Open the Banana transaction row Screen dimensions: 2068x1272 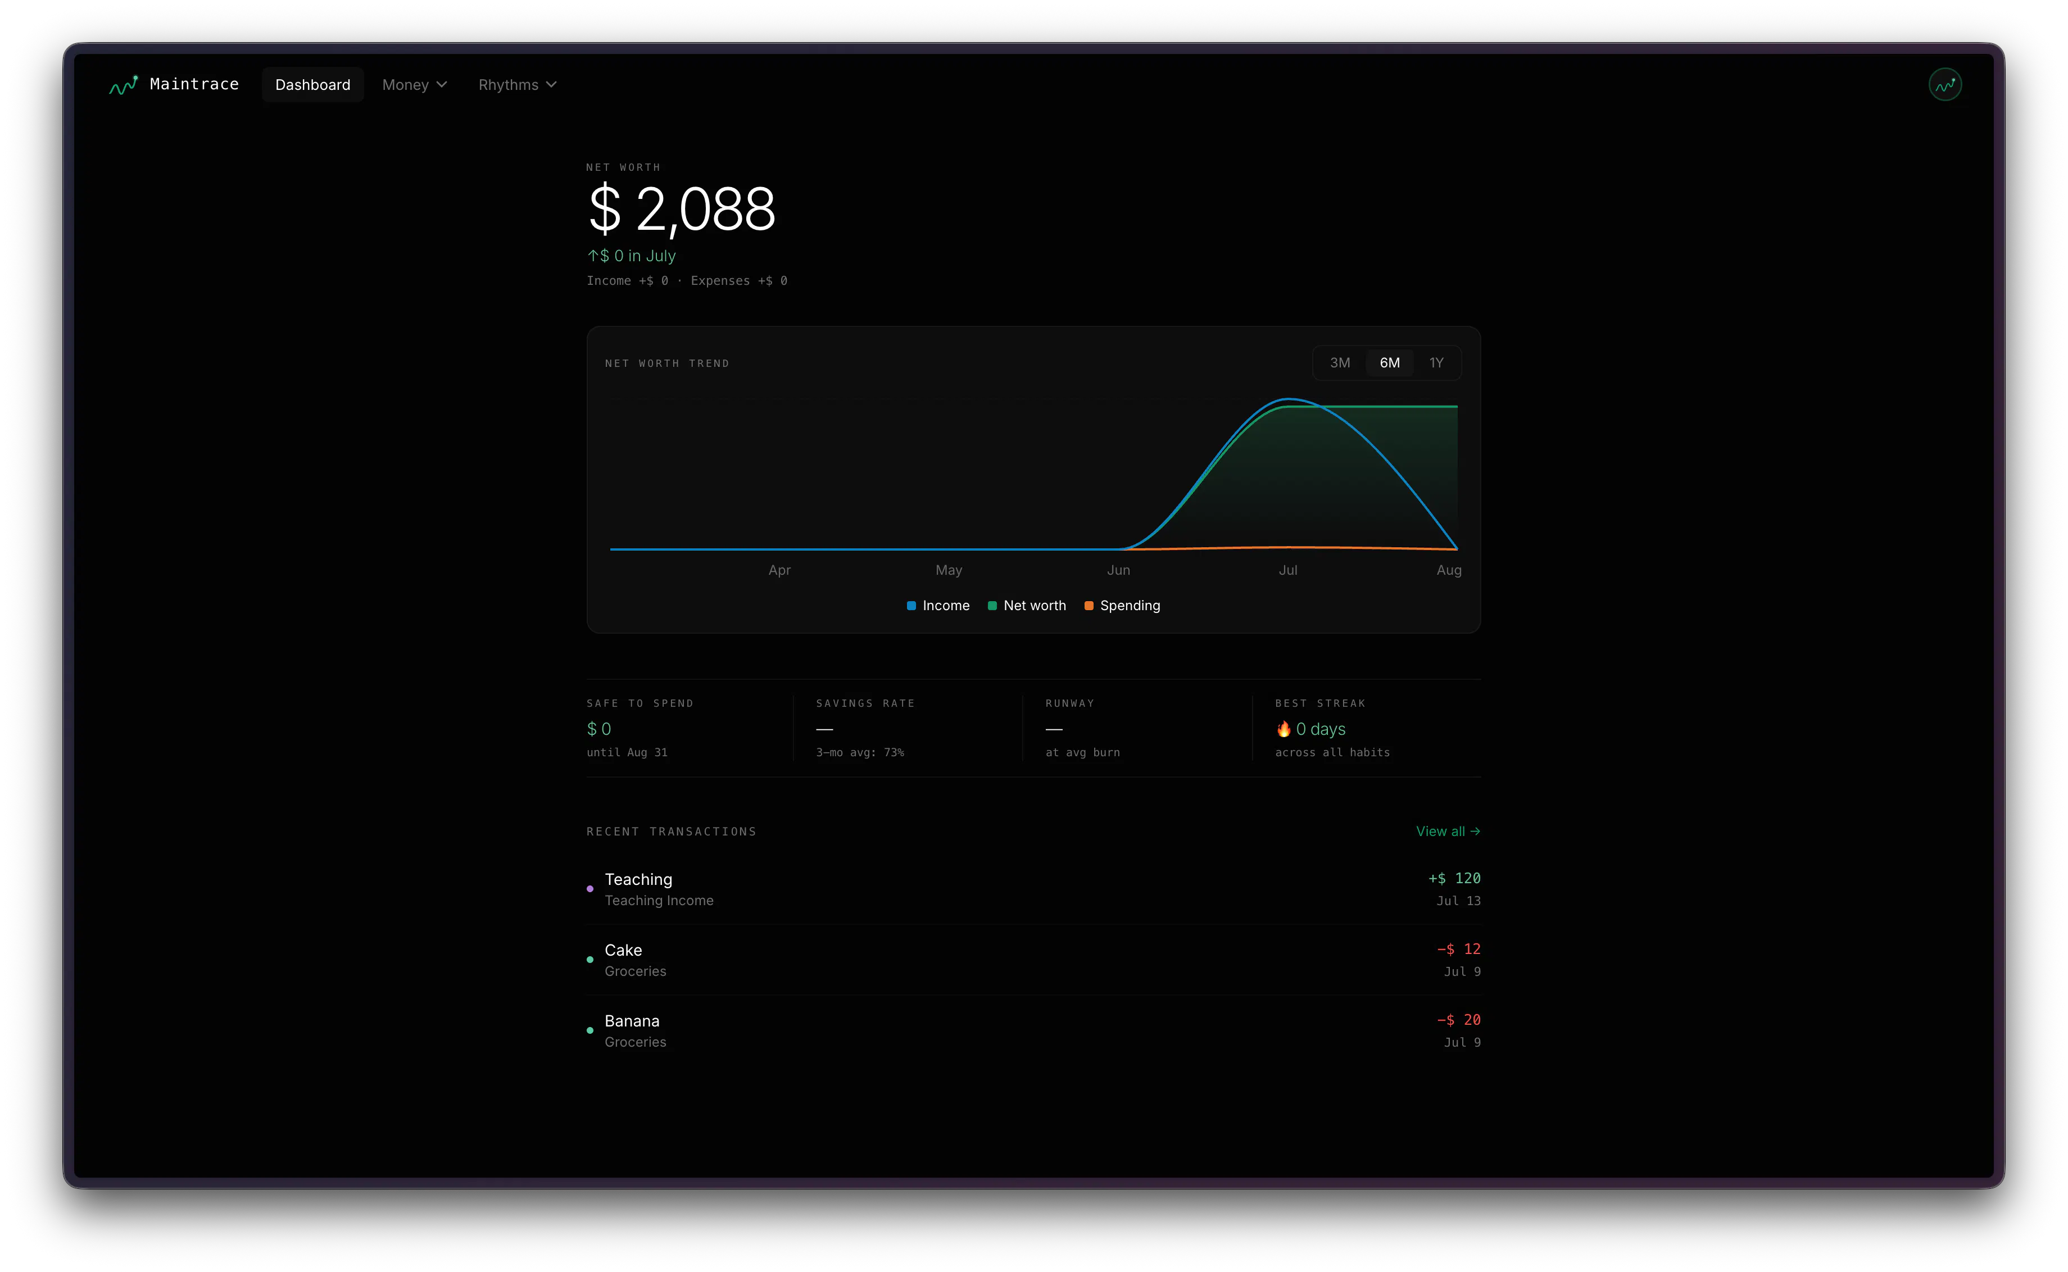point(1033,1030)
